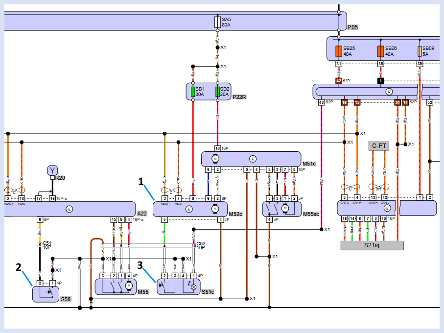Viewport: 444px width, 333px height.
Task: Click the CAN-L label at M52c pin 7
Action: tap(179, 204)
